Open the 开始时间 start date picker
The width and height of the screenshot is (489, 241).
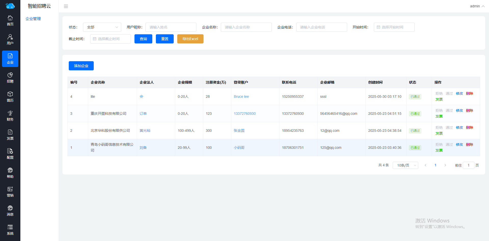pyautogui.click(x=394, y=27)
